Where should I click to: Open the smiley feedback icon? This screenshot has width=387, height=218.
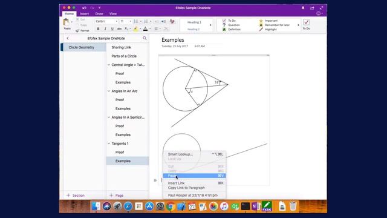point(319,13)
